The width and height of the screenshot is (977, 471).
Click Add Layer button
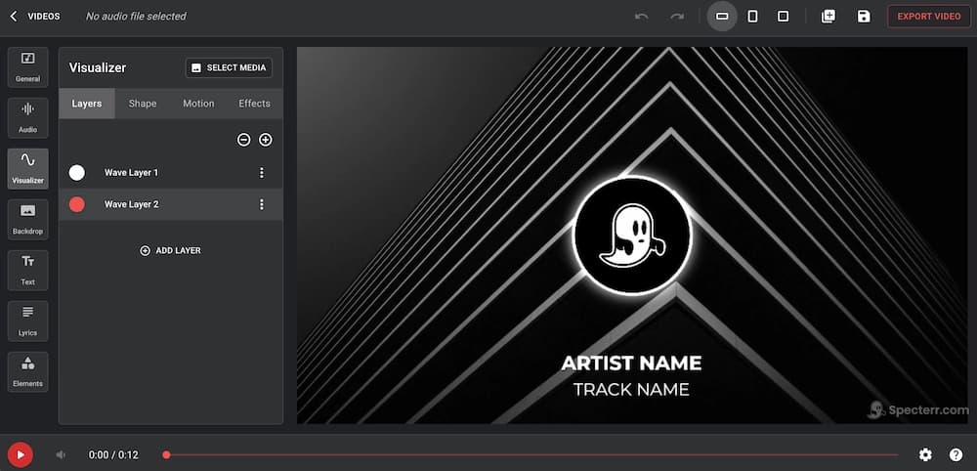click(171, 250)
